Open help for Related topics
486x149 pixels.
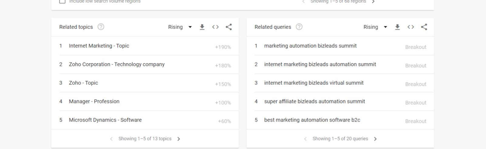pyautogui.click(x=101, y=27)
